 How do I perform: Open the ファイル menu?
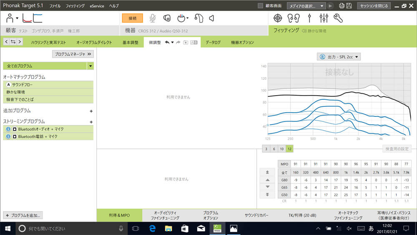coord(55,6)
